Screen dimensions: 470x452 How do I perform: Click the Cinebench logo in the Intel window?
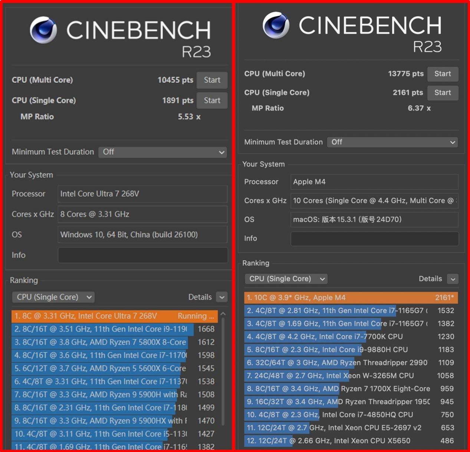[43, 30]
